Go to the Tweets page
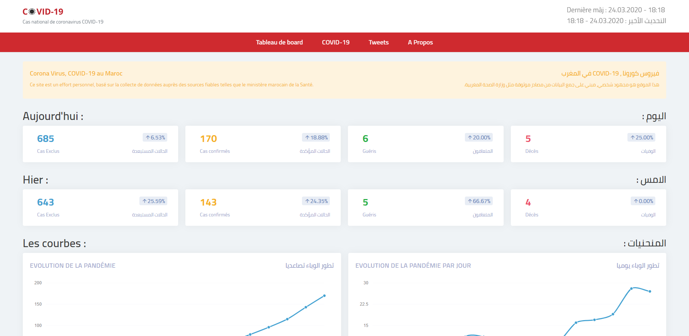Screen dimensions: 689x336 (378, 42)
